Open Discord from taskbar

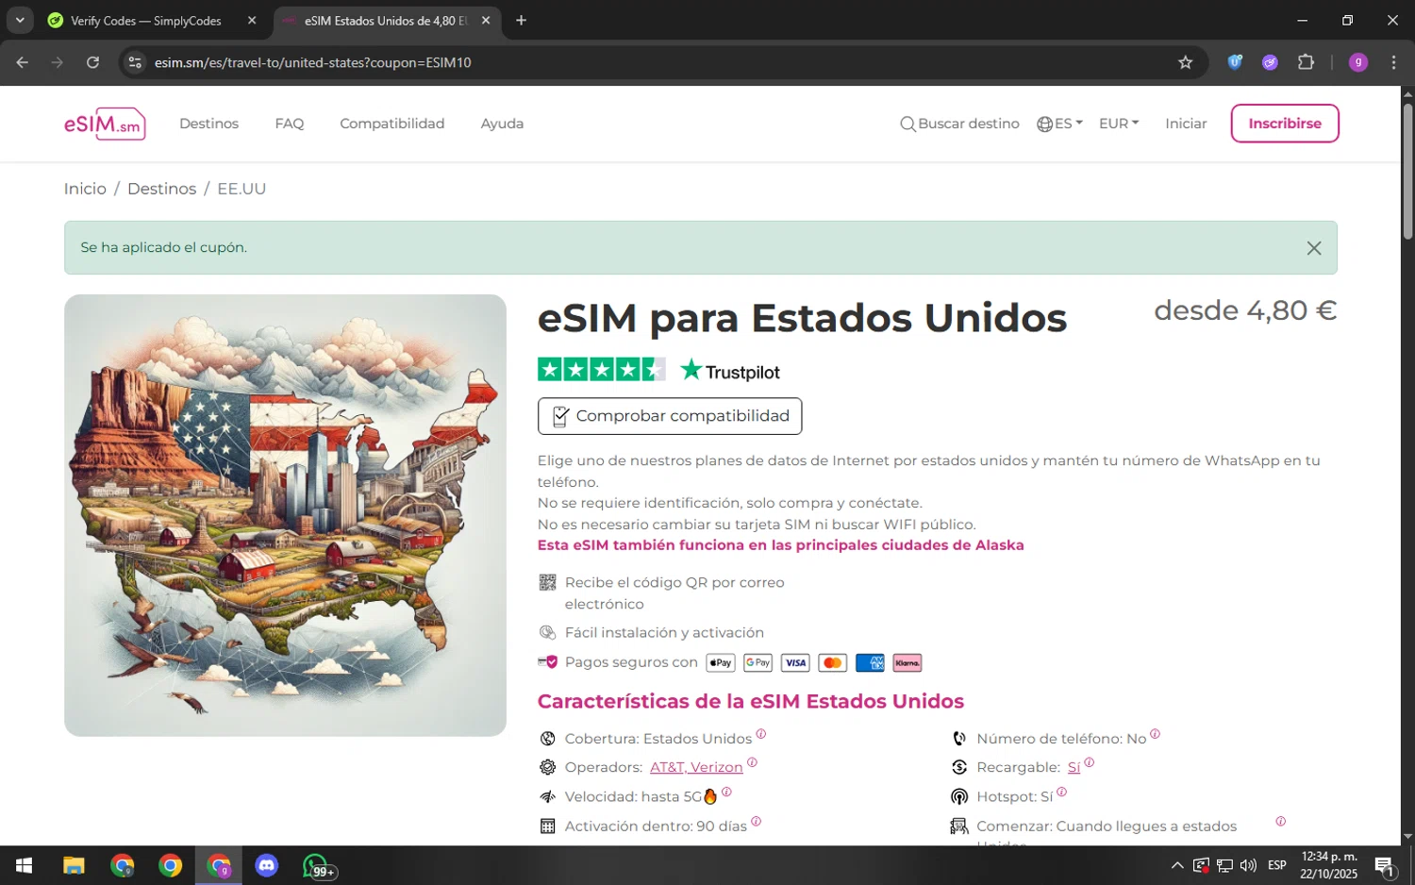coord(267,865)
